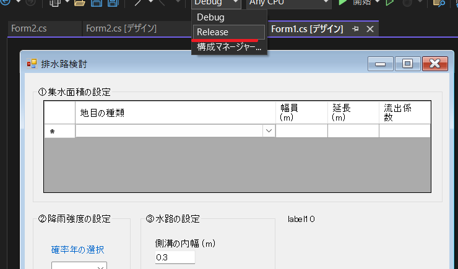Viewport: 458px width, 269px height.
Task: Select the new row header marked with asterisk
Action: point(59,131)
